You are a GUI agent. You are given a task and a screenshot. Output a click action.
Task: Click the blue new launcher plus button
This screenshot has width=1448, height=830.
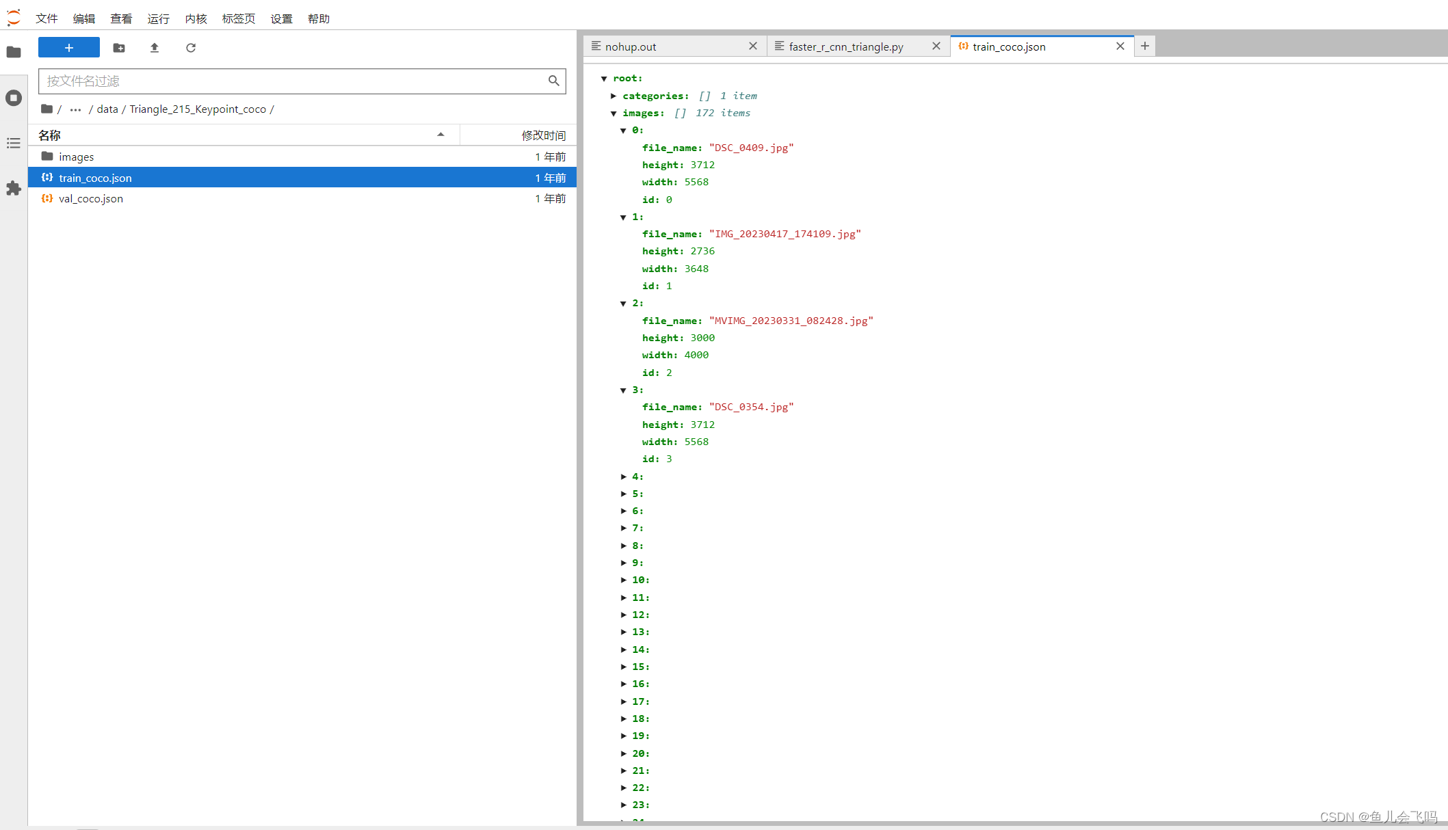(68, 47)
